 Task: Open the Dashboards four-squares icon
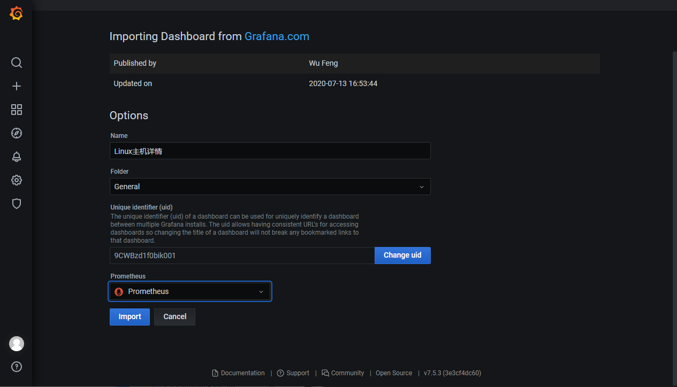point(17,110)
